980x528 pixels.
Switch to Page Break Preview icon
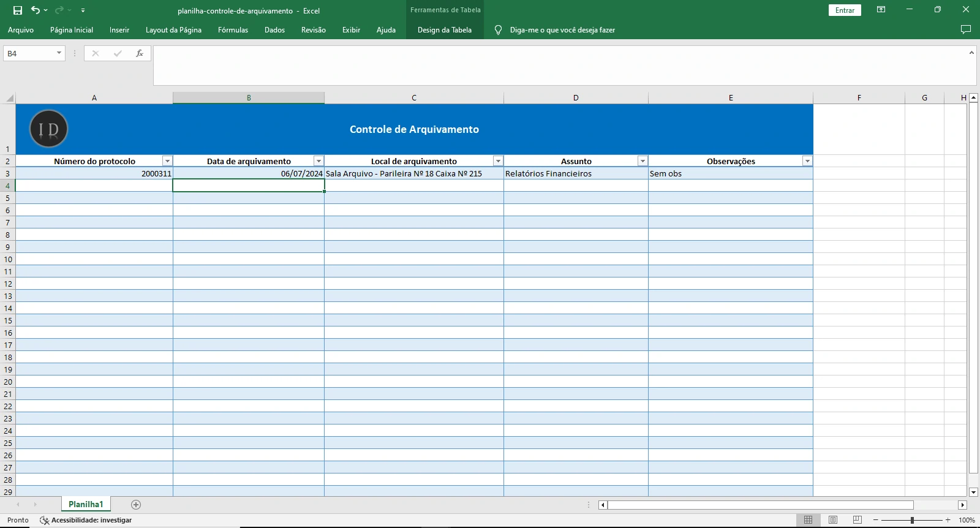858,520
